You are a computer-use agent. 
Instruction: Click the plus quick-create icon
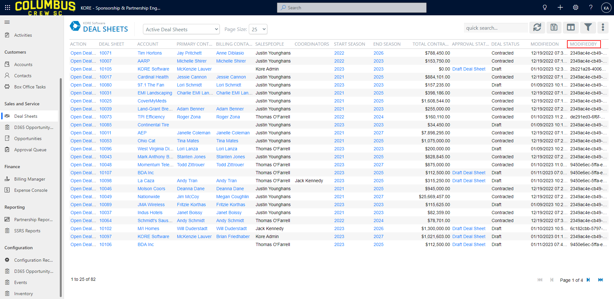[560, 8]
